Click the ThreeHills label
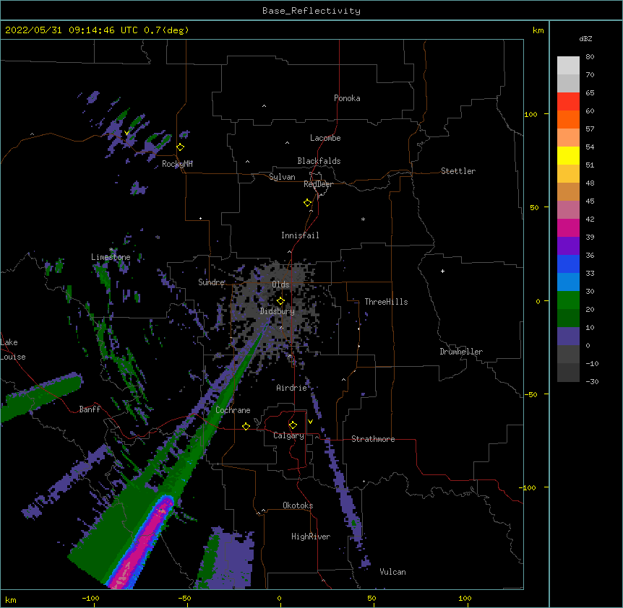The image size is (623, 608). (386, 302)
